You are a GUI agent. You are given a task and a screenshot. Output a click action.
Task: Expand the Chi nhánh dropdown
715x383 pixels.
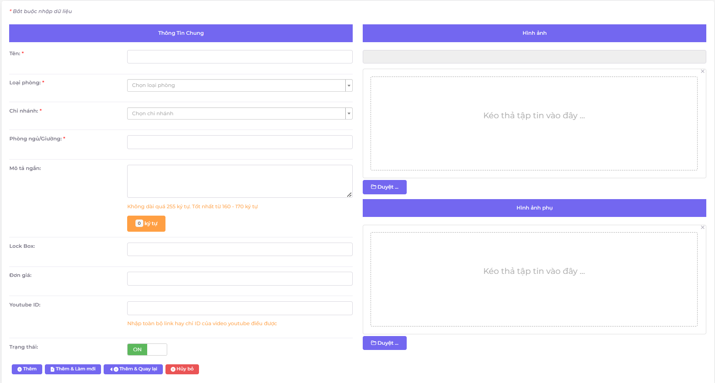click(236, 113)
